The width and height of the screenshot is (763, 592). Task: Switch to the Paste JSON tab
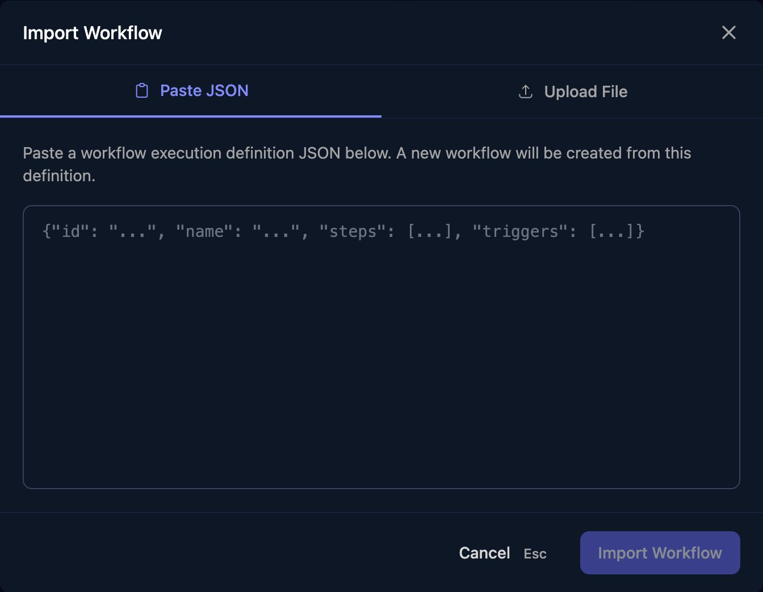pyautogui.click(x=191, y=91)
